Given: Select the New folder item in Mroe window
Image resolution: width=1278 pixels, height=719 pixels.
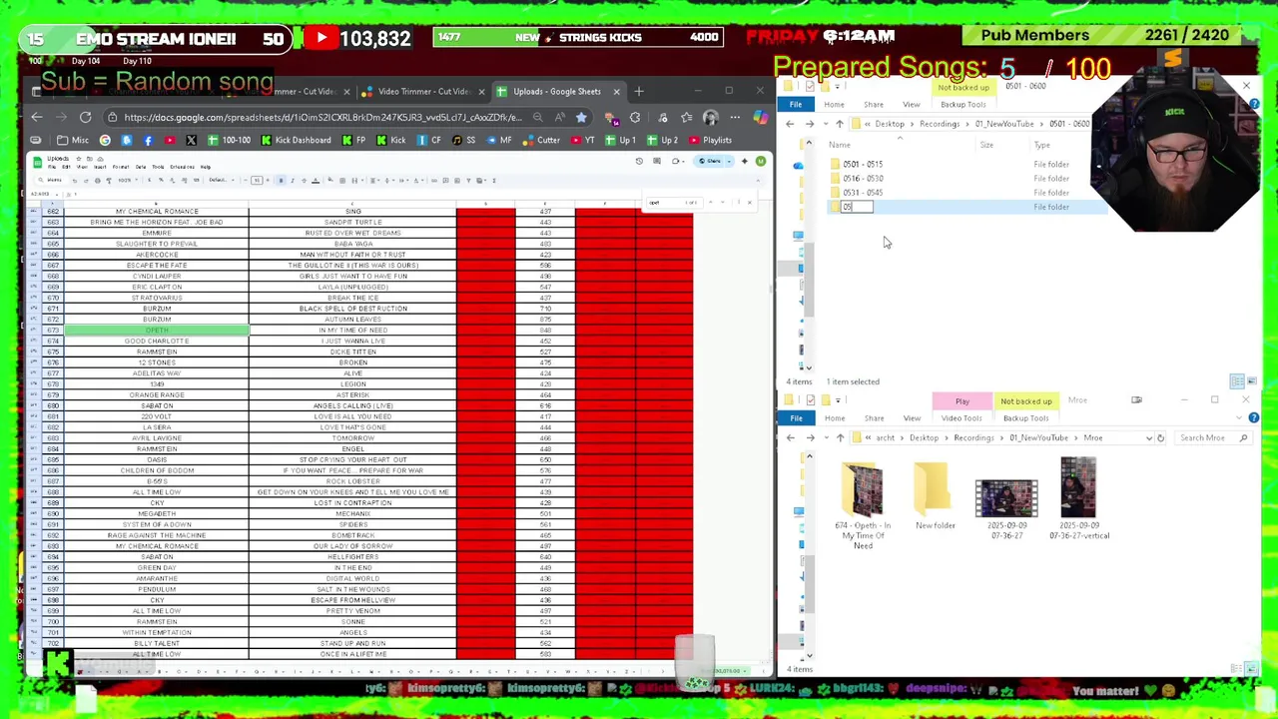Looking at the screenshot, I should point(935,496).
